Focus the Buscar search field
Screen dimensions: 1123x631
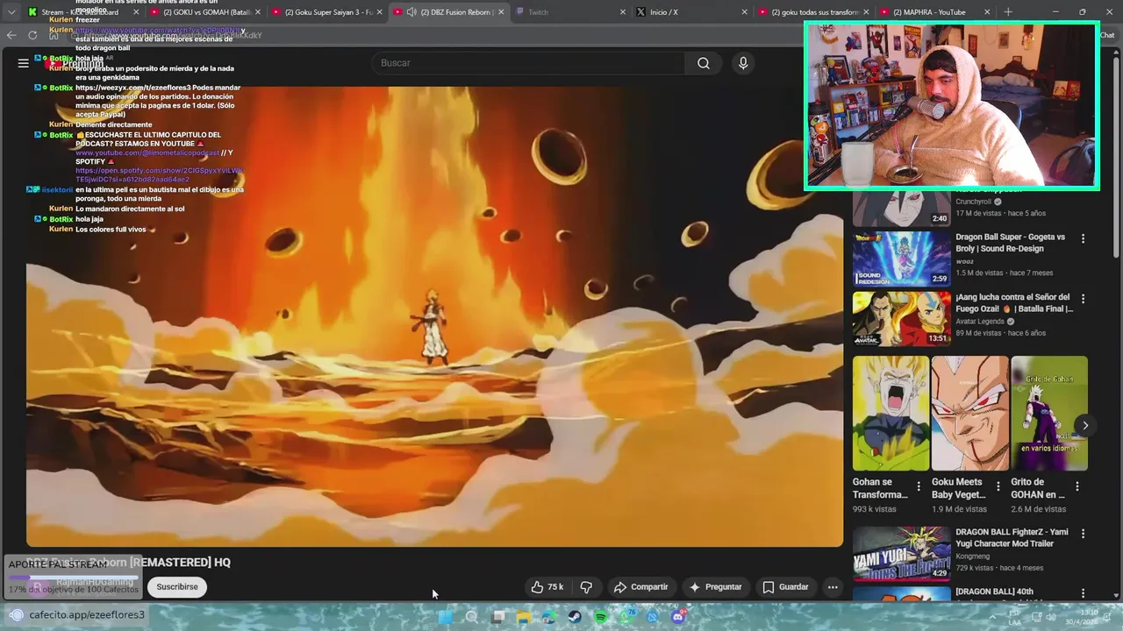tap(529, 63)
